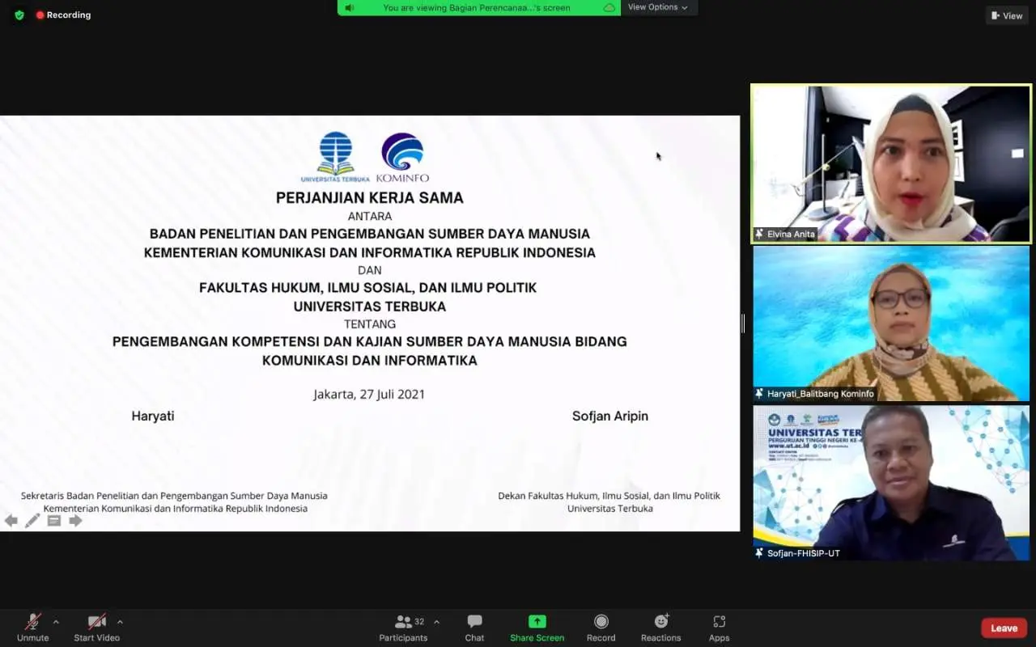
Task: Click the Record button
Action: pyautogui.click(x=601, y=627)
